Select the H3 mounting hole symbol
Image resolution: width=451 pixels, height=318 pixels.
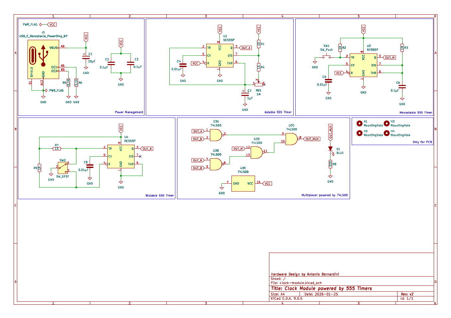pyautogui.click(x=359, y=133)
